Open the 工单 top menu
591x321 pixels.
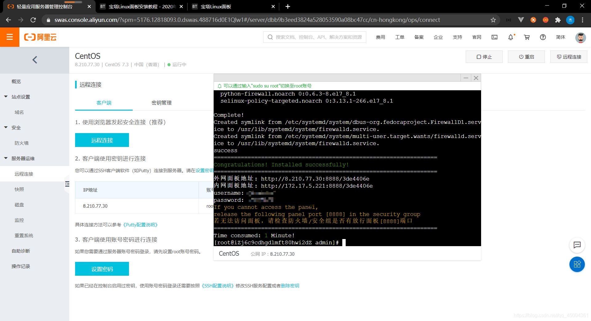click(400, 37)
